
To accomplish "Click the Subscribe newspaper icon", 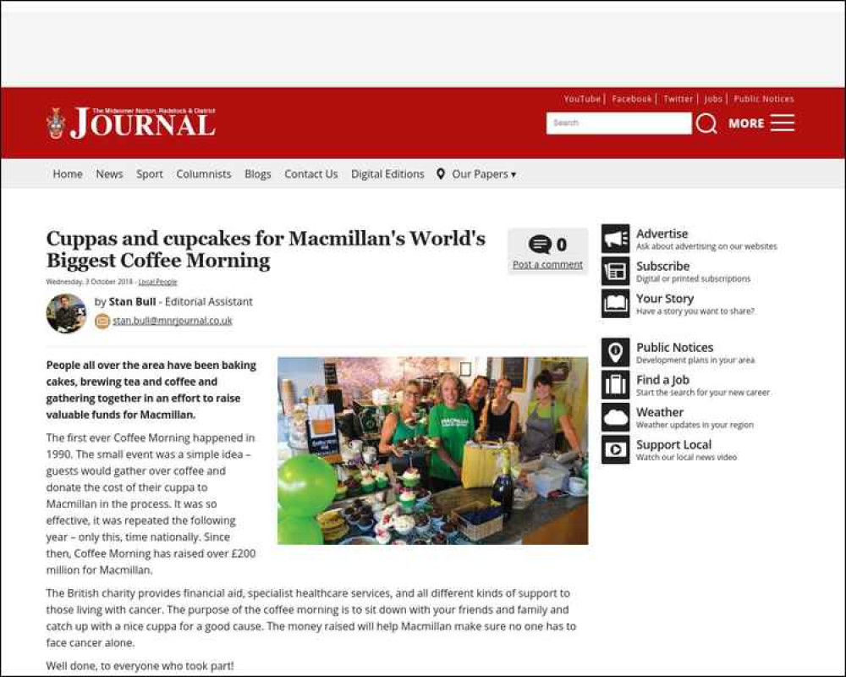I will coord(616,271).
